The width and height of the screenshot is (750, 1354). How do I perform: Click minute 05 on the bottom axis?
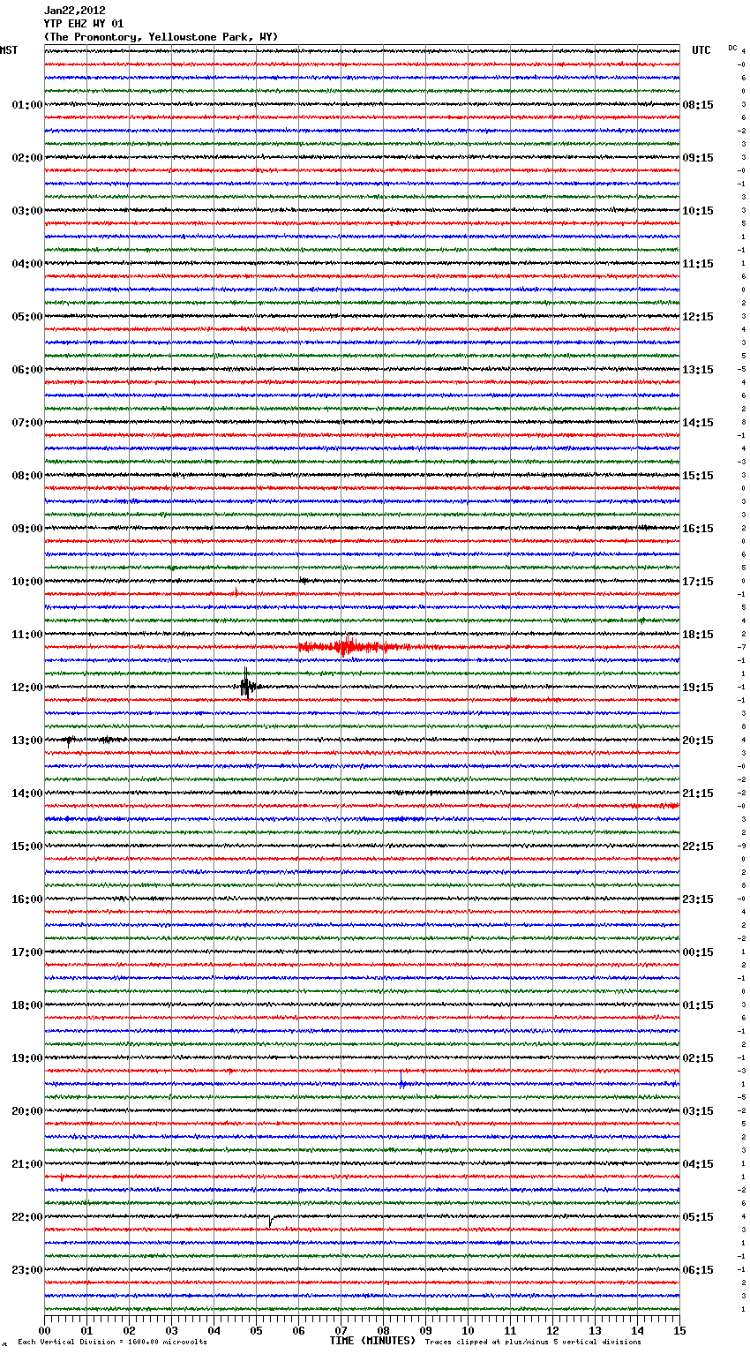tap(257, 1330)
